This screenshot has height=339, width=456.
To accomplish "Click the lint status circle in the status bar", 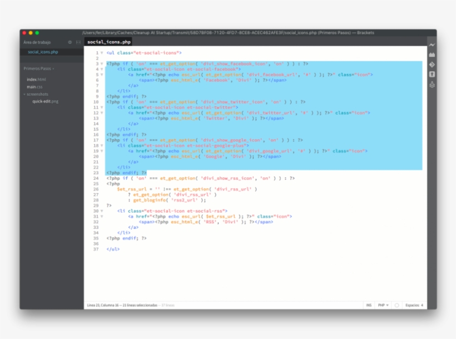I will click(x=396, y=305).
